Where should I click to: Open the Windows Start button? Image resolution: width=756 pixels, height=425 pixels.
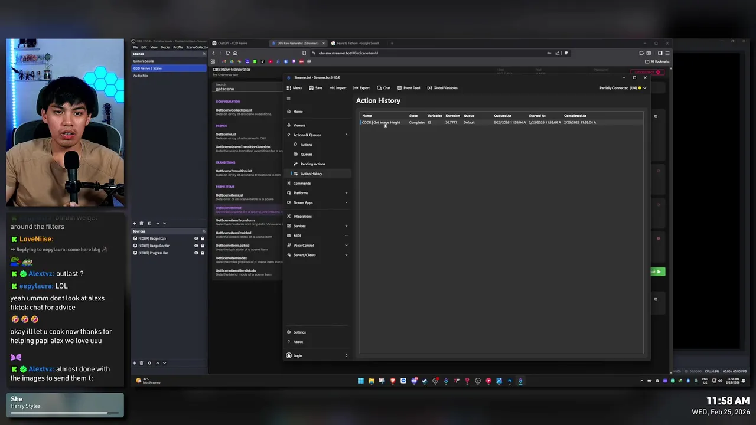(x=360, y=381)
